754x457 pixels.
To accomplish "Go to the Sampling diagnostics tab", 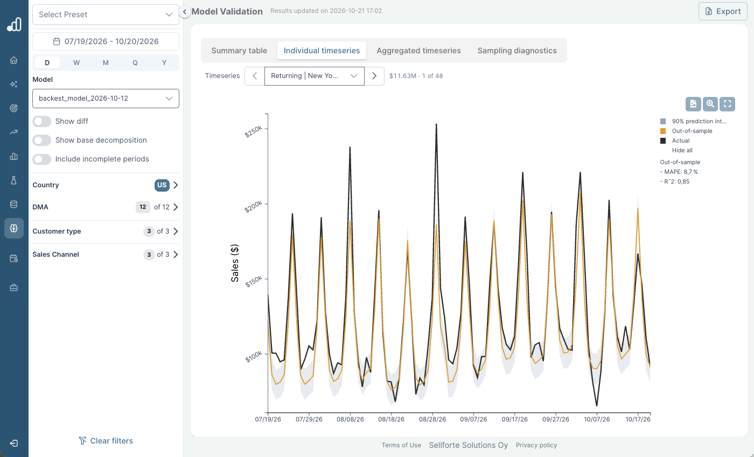I will 517,51.
